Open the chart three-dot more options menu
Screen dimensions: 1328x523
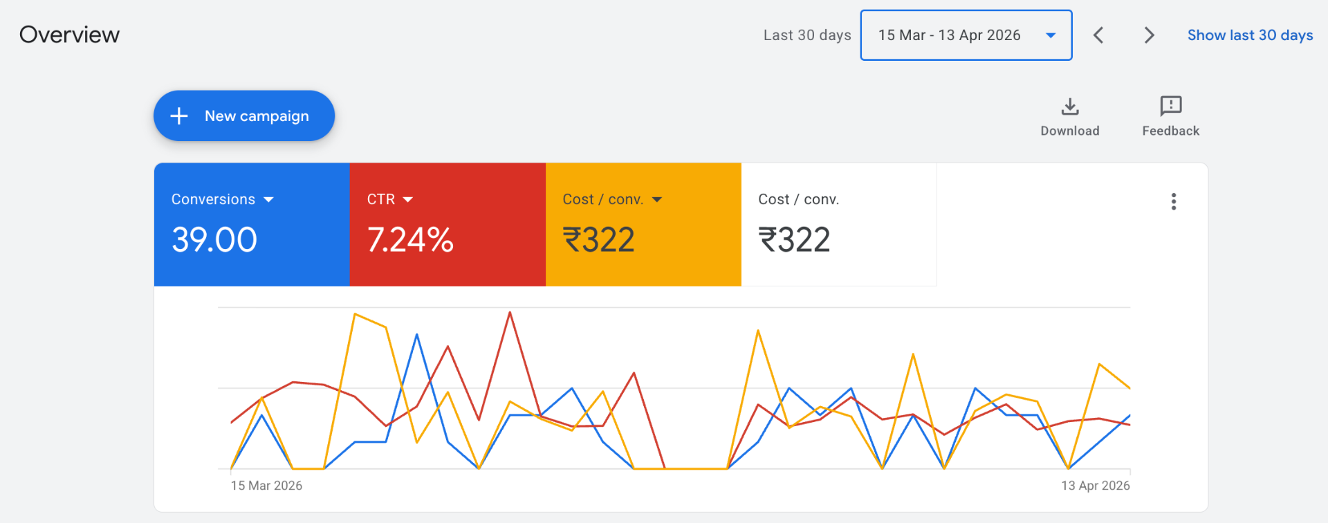pyautogui.click(x=1174, y=201)
